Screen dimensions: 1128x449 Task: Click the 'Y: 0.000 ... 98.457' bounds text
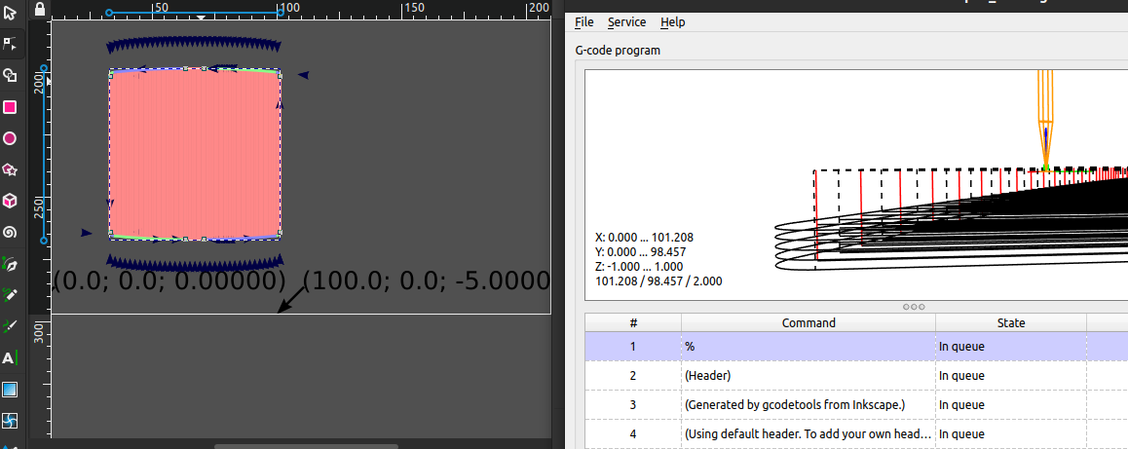coord(640,252)
